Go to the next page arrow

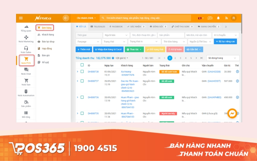pos(196,58)
